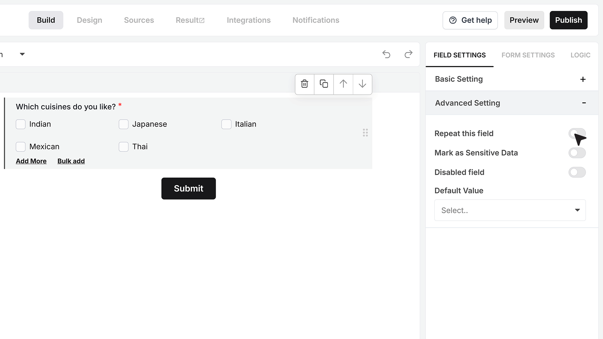Check the Italian checkbox
Screen dimensions: 603x339
pos(226,124)
